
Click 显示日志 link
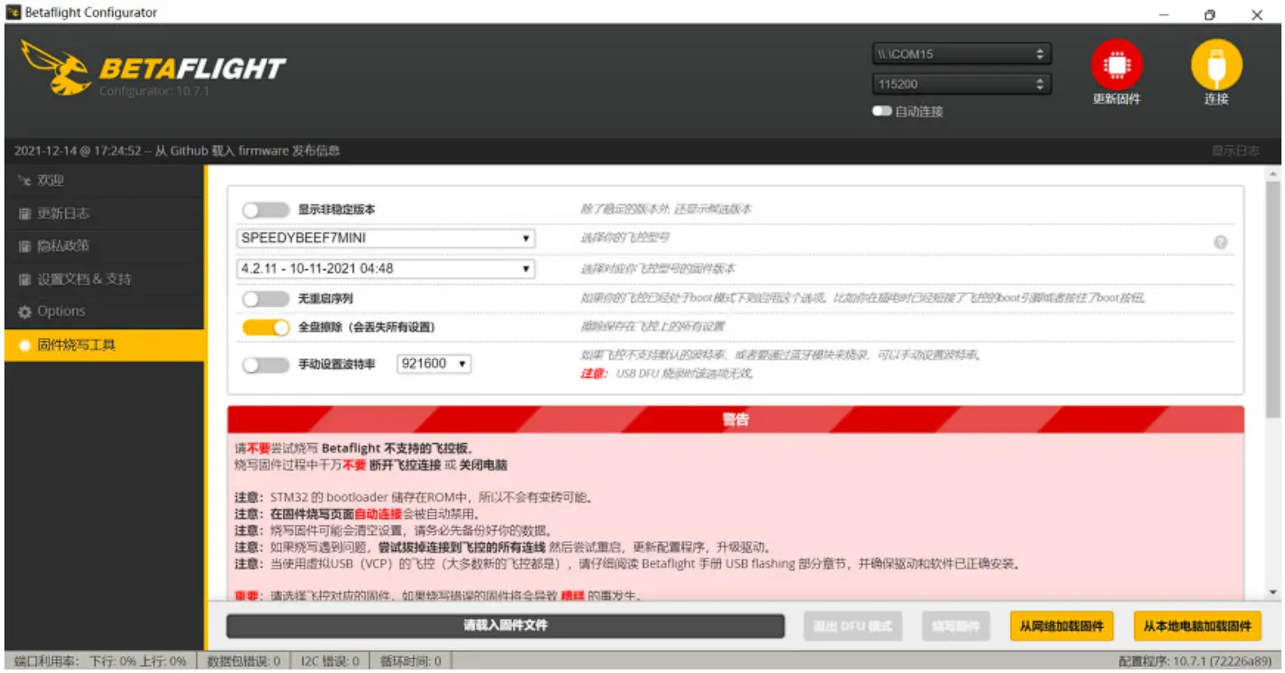pos(1235,151)
